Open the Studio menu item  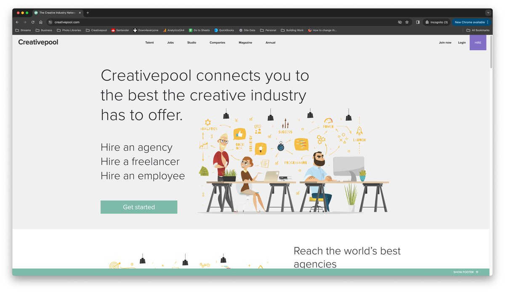(x=191, y=42)
